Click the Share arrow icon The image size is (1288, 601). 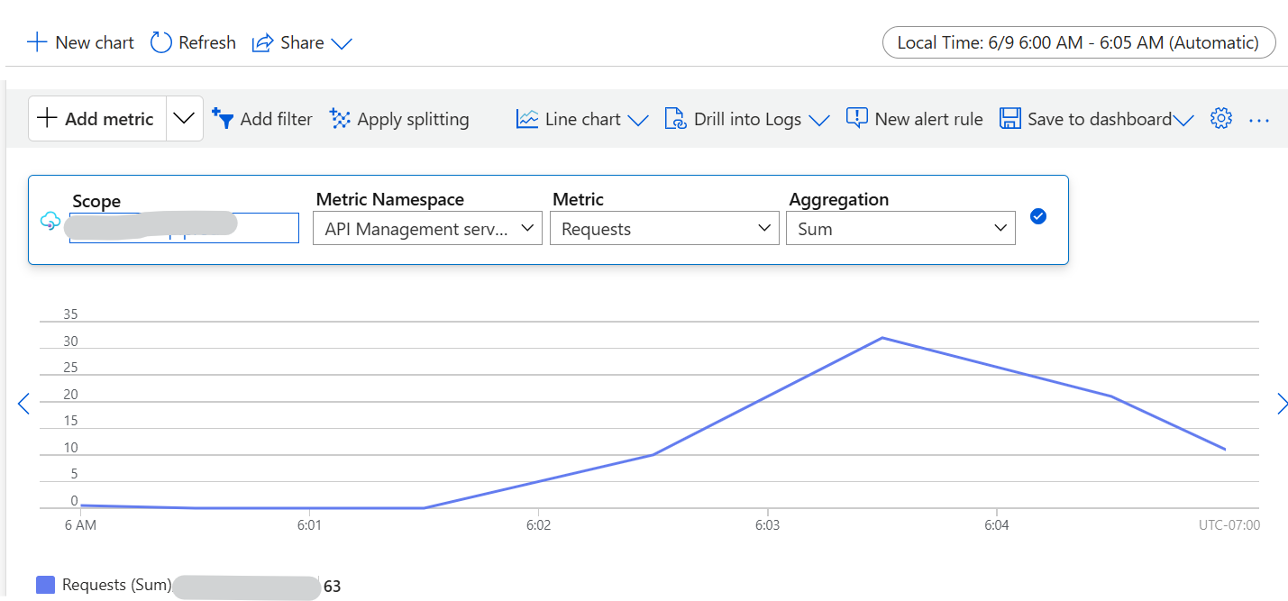[x=262, y=42]
